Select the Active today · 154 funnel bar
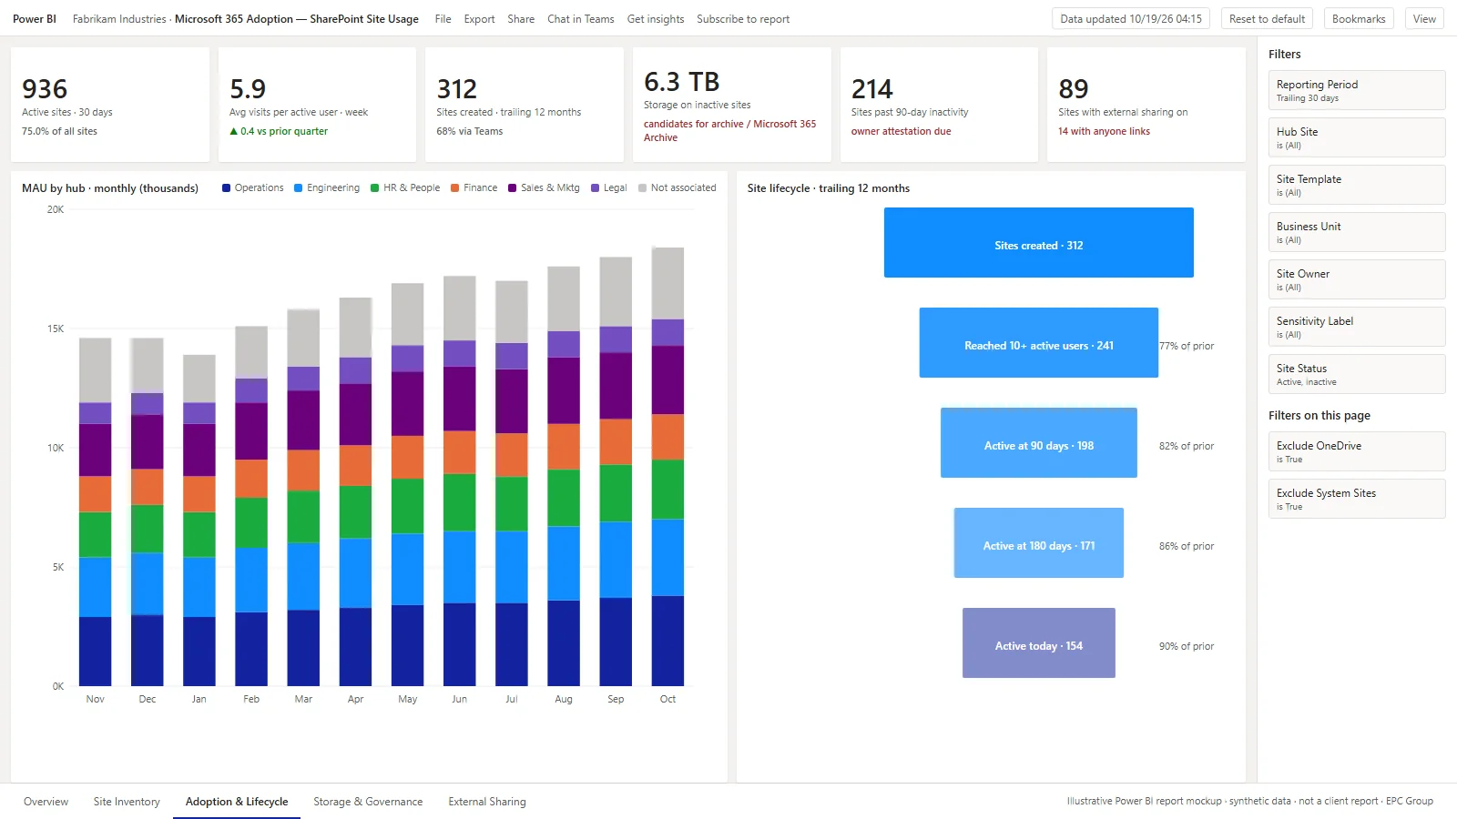The height and width of the screenshot is (819, 1457). pyautogui.click(x=1038, y=643)
